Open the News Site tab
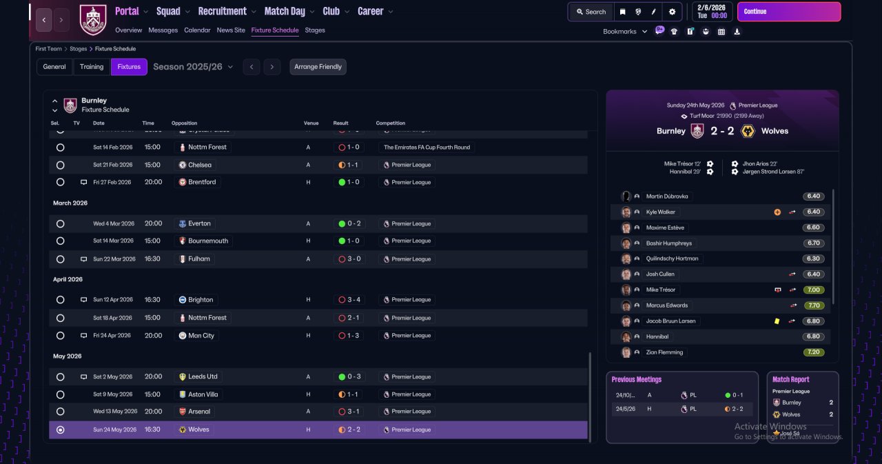This screenshot has width=882, height=464. 231,30
